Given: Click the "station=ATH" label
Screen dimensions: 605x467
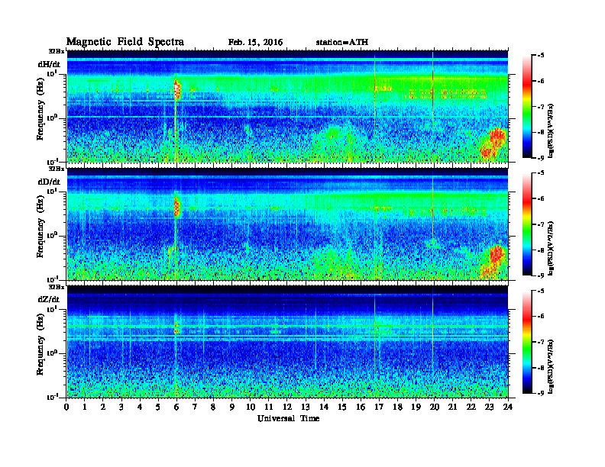Looking at the screenshot, I should pos(342,43).
